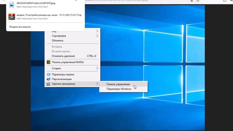This screenshot has height=131, width=233.
Task: Click Показать все загрузки link
Action: pos(20,27)
